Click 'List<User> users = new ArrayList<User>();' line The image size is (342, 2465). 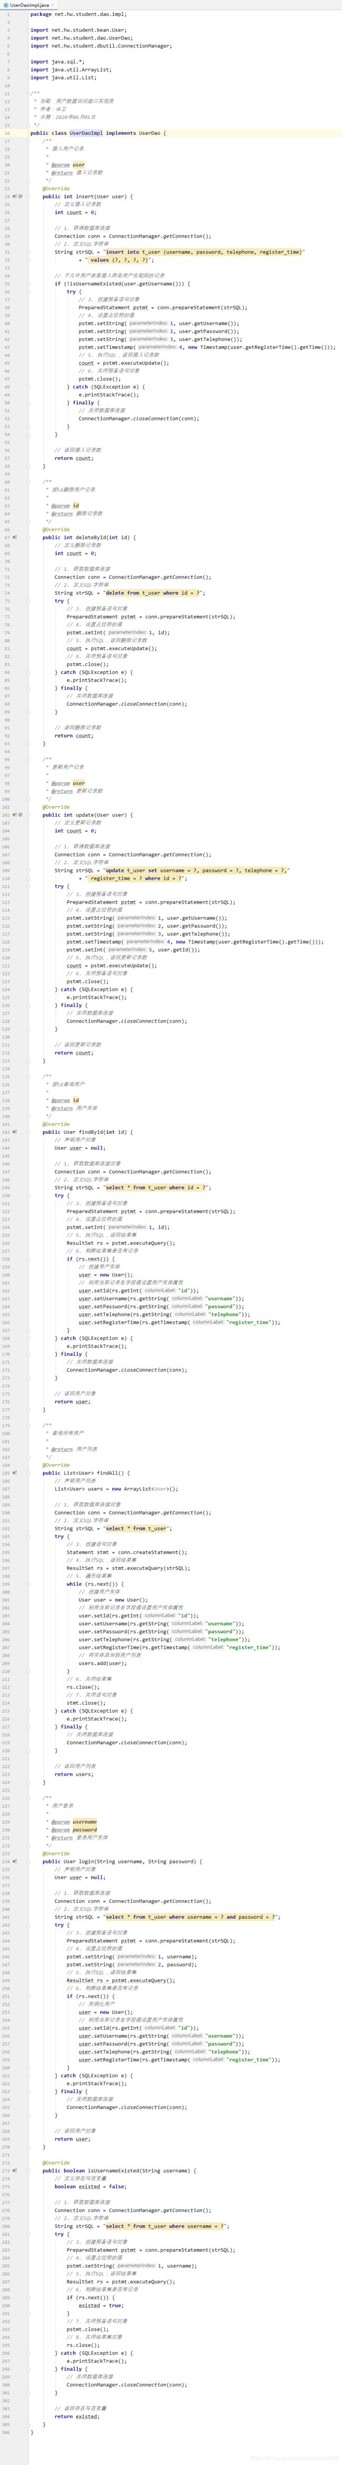click(116, 1489)
